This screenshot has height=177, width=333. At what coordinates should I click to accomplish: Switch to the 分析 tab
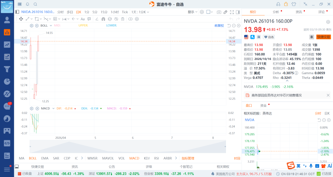pos(276,12)
